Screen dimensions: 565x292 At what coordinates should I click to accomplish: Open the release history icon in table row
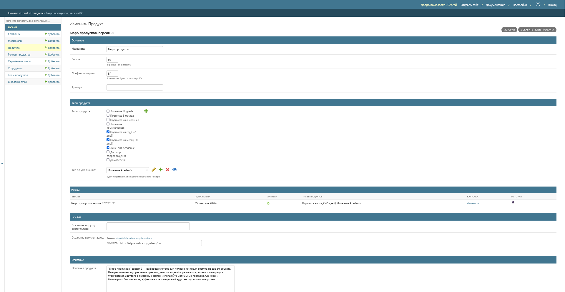pyautogui.click(x=513, y=202)
